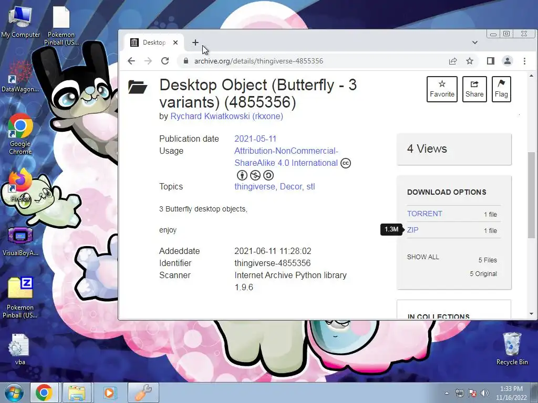Viewport: 538px width, 403px height.
Task: Download the ZIP file
Action: pyautogui.click(x=413, y=230)
